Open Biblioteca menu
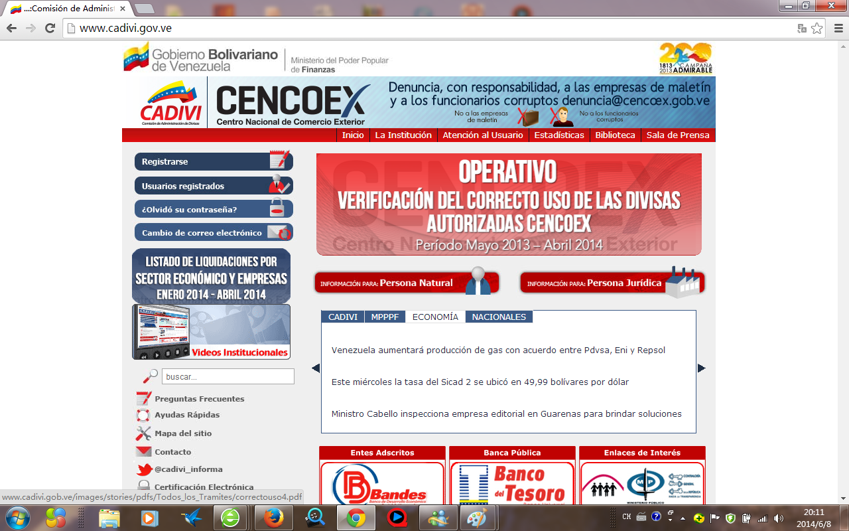Image resolution: width=849 pixels, height=531 pixels. (x=615, y=135)
